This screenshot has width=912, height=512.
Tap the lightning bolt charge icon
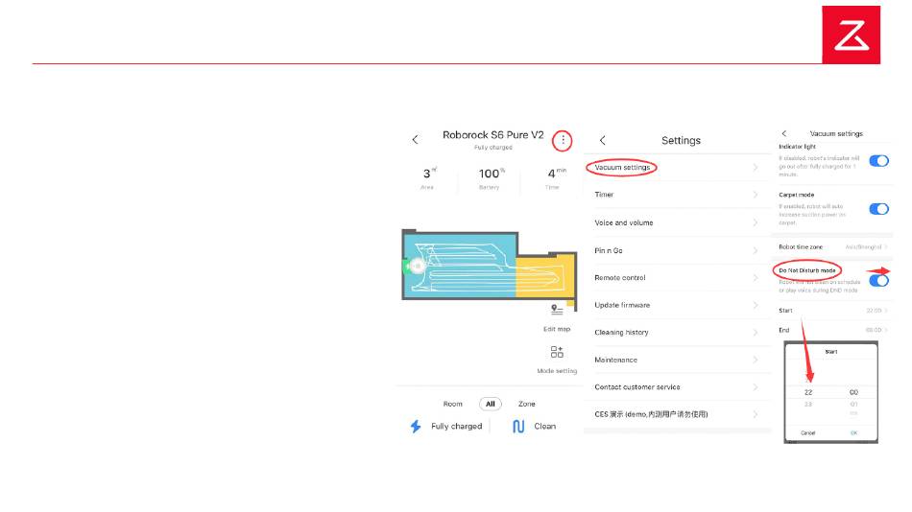tap(416, 426)
